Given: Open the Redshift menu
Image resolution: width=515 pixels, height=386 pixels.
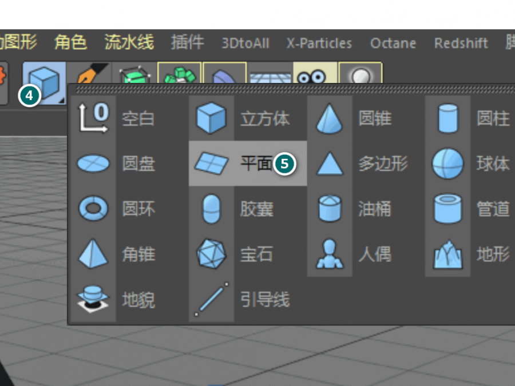Looking at the screenshot, I should (461, 43).
